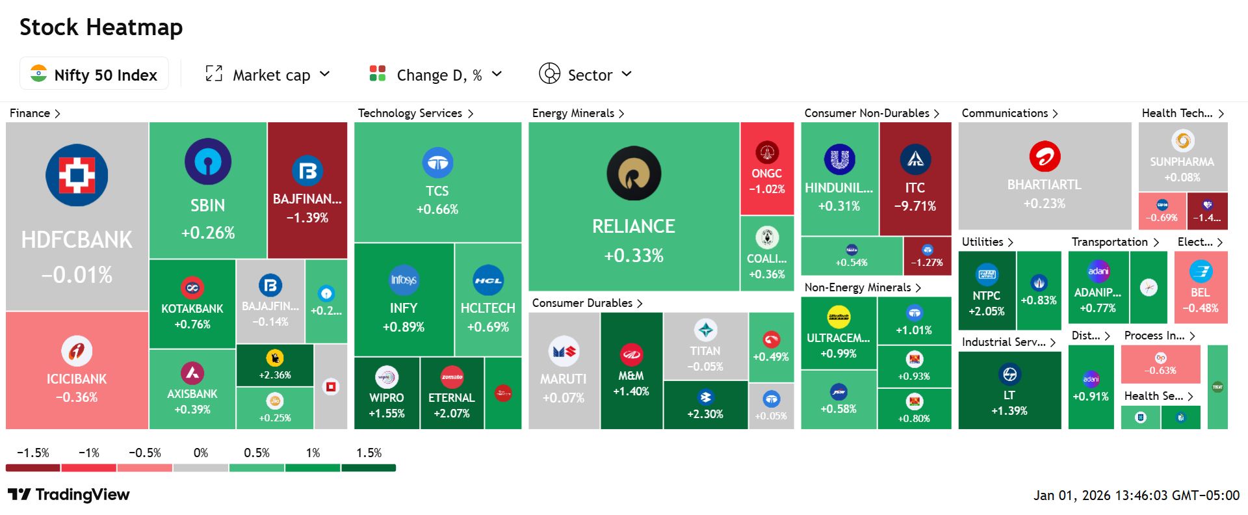Expand the Transportation sector
The height and width of the screenshot is (515, 1248).
pos(1115,242)
